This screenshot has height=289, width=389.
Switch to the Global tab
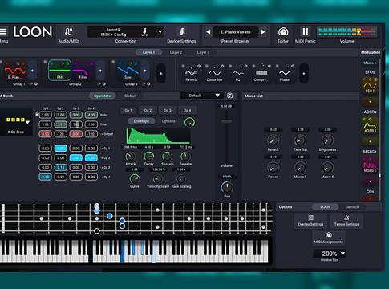pyautogui.click(x=130, y=96)
